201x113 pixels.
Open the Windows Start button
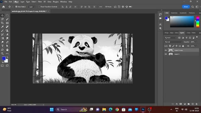point(52,110)
